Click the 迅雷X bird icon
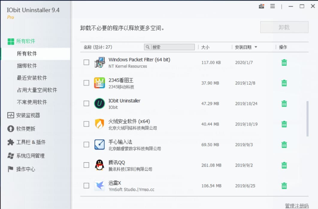The image size is (318, 209). click(100, 185)
